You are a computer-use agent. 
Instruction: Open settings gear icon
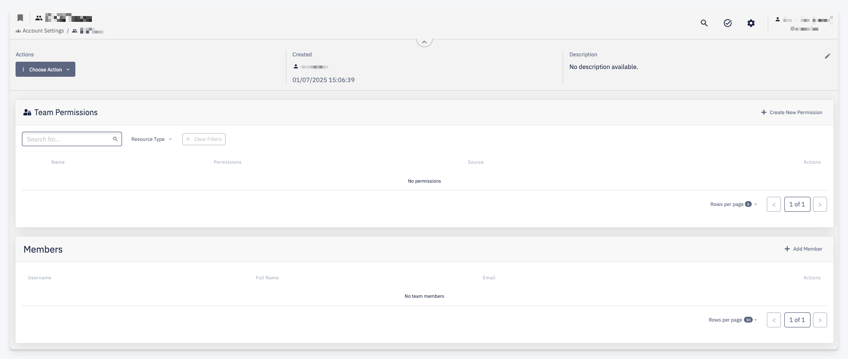pyautogui.click(x=751, y=23)
